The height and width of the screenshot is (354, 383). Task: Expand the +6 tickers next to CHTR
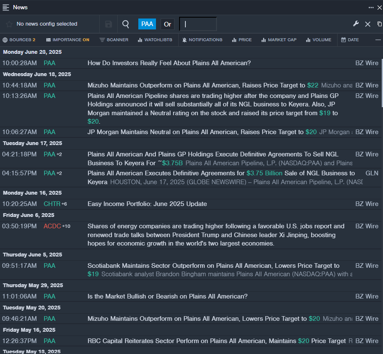coord(64,204)
